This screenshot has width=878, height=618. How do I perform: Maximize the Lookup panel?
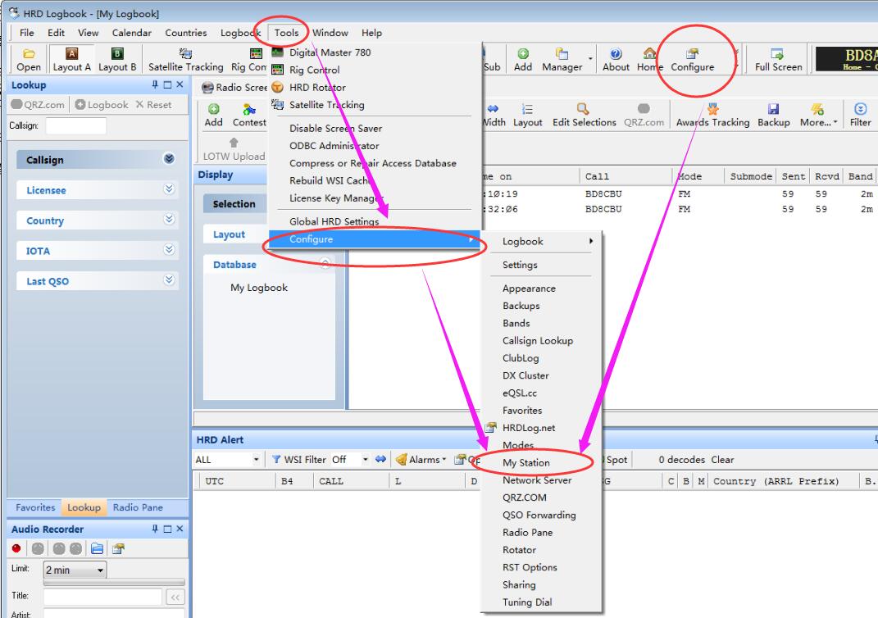(167, 84)
